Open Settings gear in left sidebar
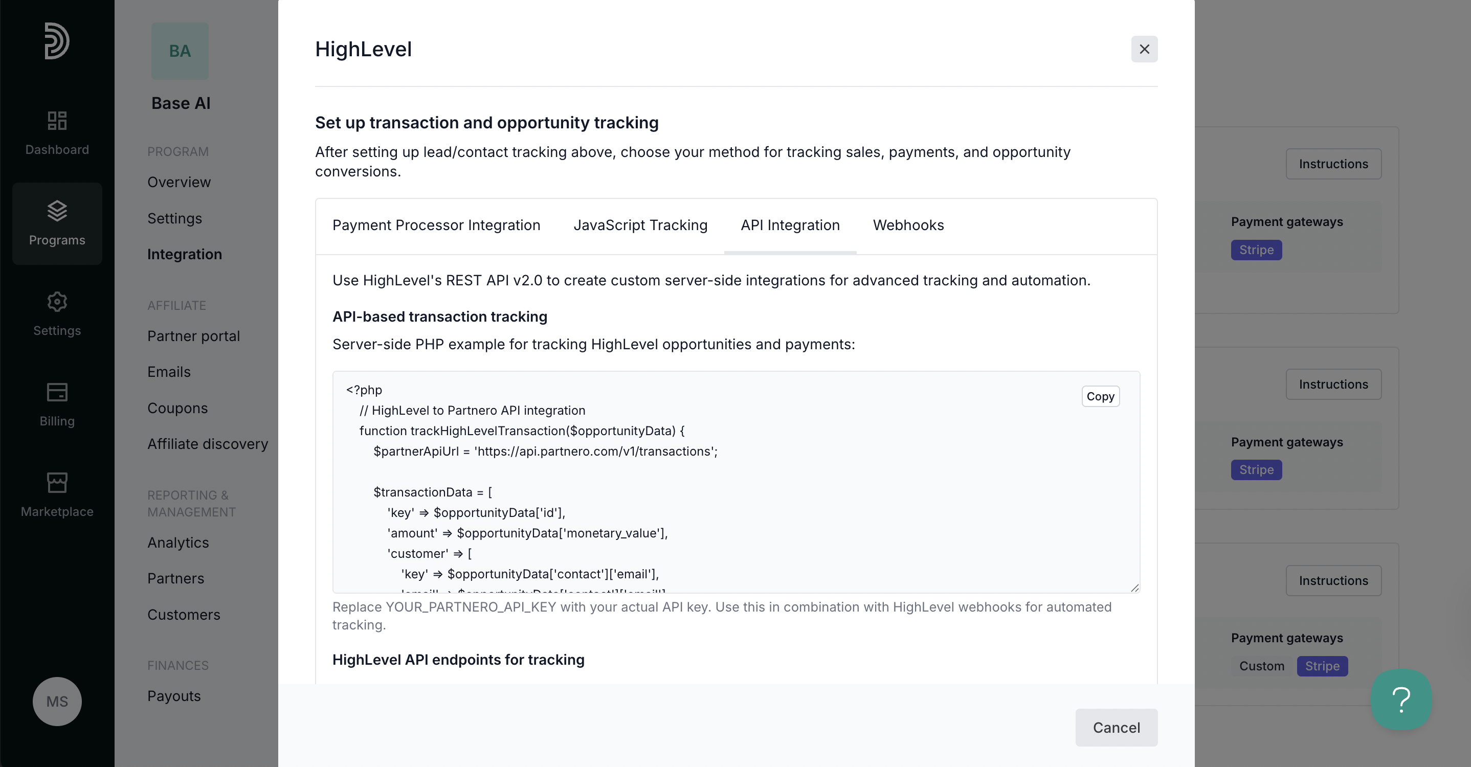This screenshot has height=767, width=1471. 57,301
